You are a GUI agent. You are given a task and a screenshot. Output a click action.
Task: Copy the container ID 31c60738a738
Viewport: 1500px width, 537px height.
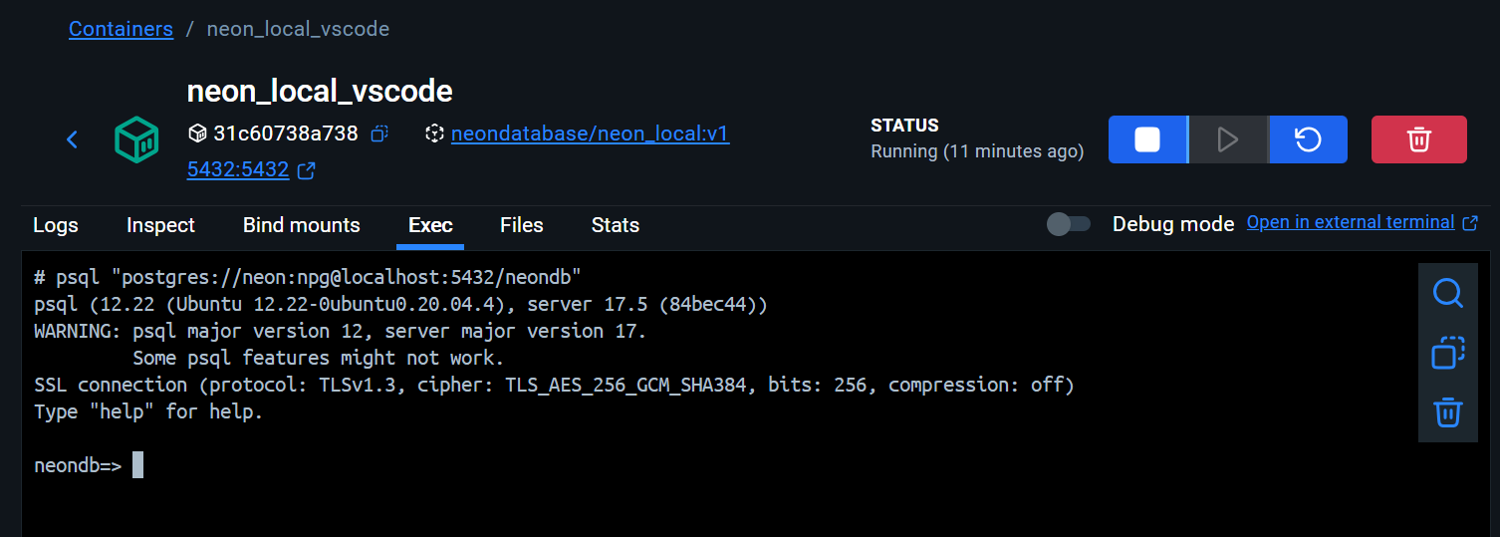379,134
